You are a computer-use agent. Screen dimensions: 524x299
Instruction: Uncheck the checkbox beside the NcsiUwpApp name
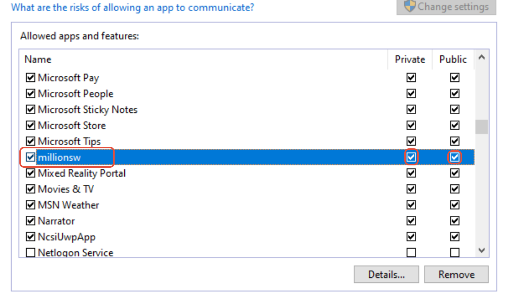(30, 237)
